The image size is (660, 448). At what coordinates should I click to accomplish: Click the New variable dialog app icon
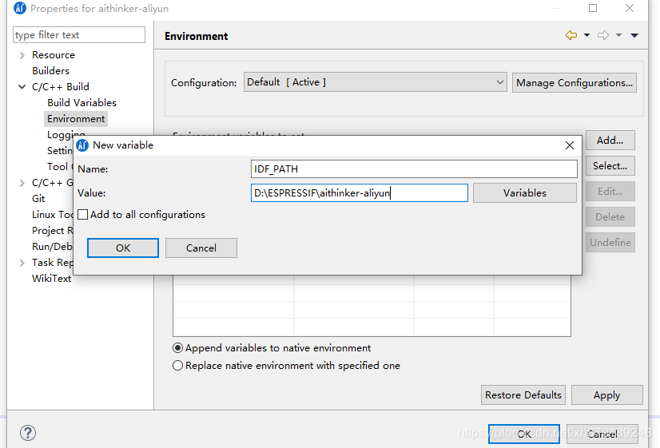(x=82, y=145)
